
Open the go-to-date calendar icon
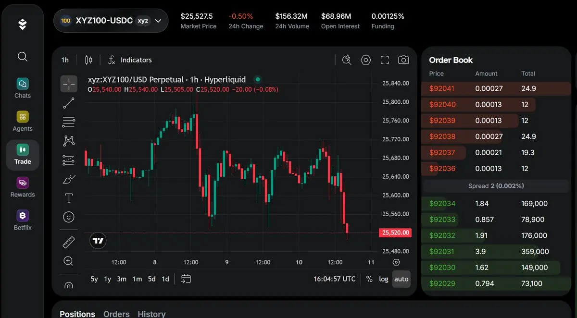[186, 279]
